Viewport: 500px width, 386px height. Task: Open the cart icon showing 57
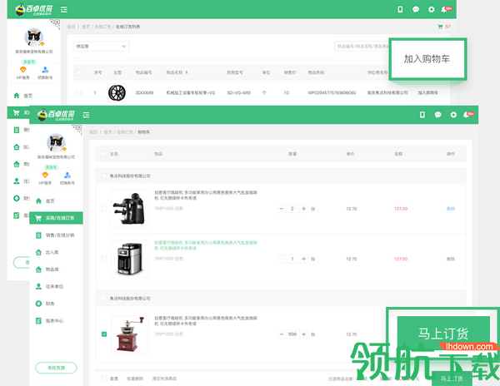click(x=440, y=27)
